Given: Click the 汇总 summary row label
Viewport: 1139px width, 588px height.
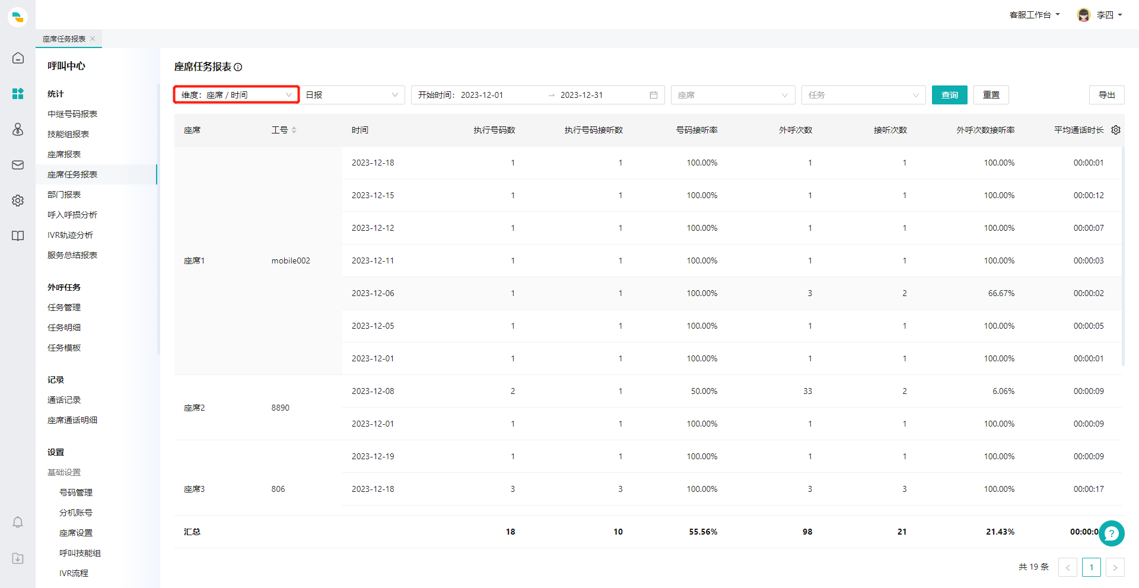Looking at the screenshot, I should coord(192,532).
